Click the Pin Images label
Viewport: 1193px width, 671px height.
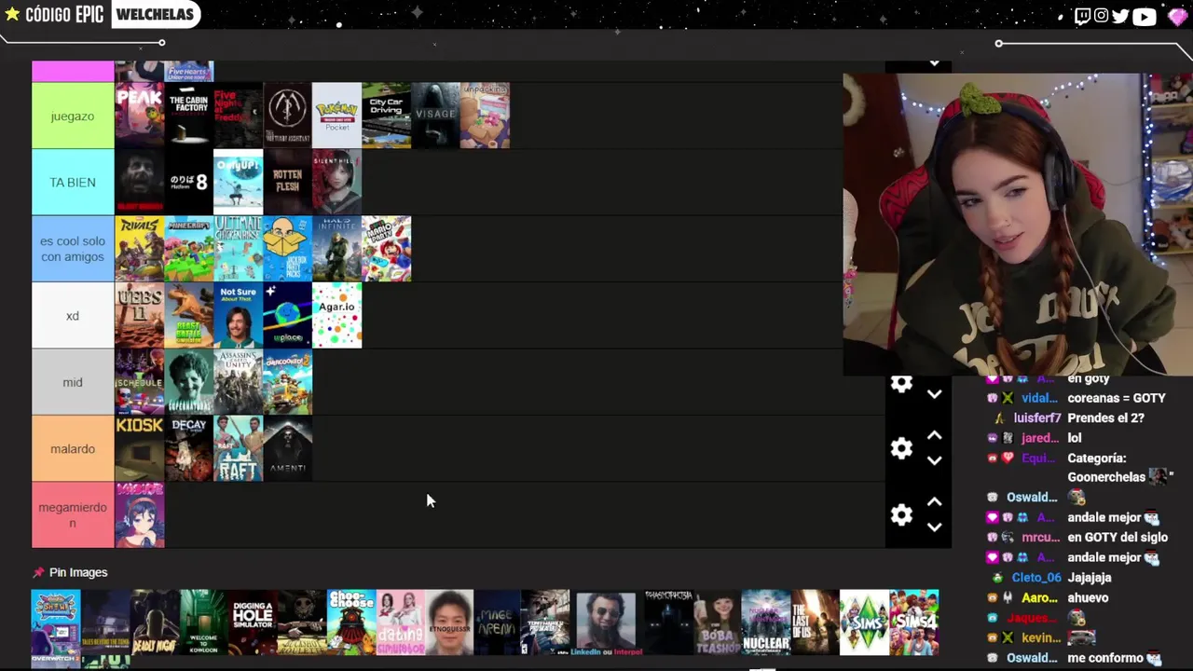(x=78, y=572)
